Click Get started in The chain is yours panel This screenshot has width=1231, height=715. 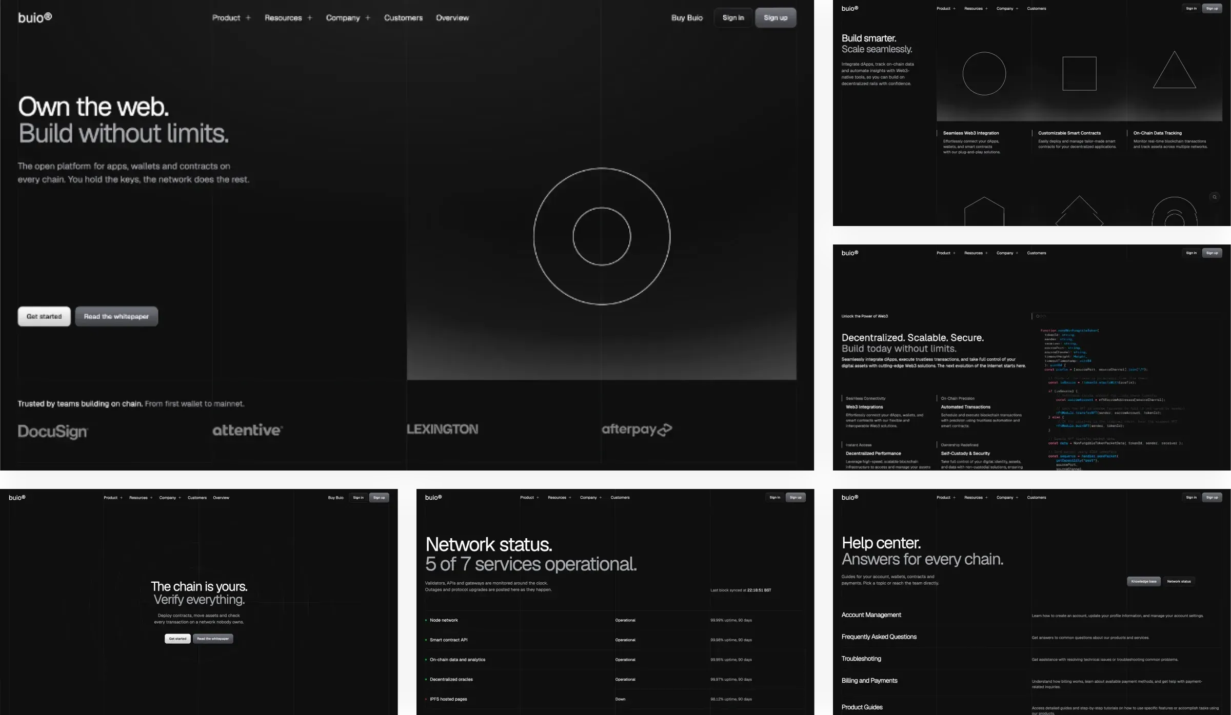point(177,639)
